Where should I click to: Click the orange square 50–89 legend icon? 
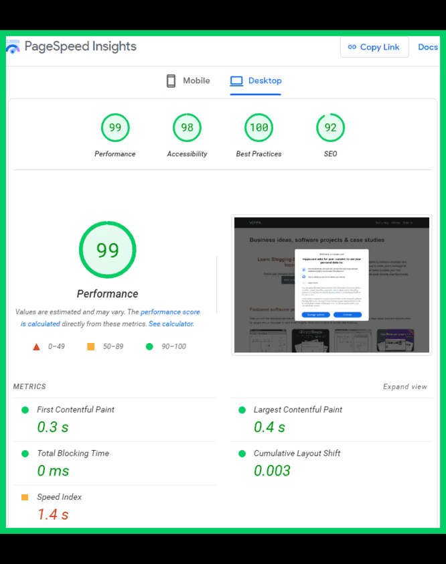point(90,346)
